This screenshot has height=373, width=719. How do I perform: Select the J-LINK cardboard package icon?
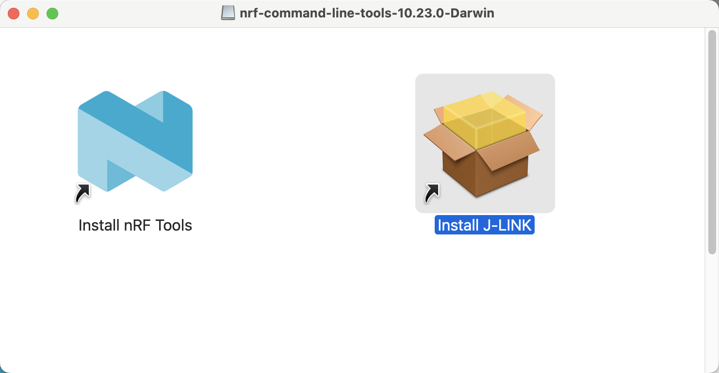tap(483, 144)
